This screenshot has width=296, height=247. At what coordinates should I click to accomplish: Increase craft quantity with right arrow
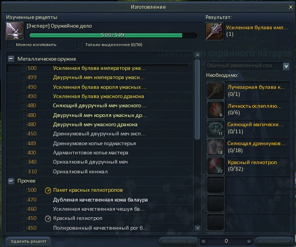coord(249,242)
